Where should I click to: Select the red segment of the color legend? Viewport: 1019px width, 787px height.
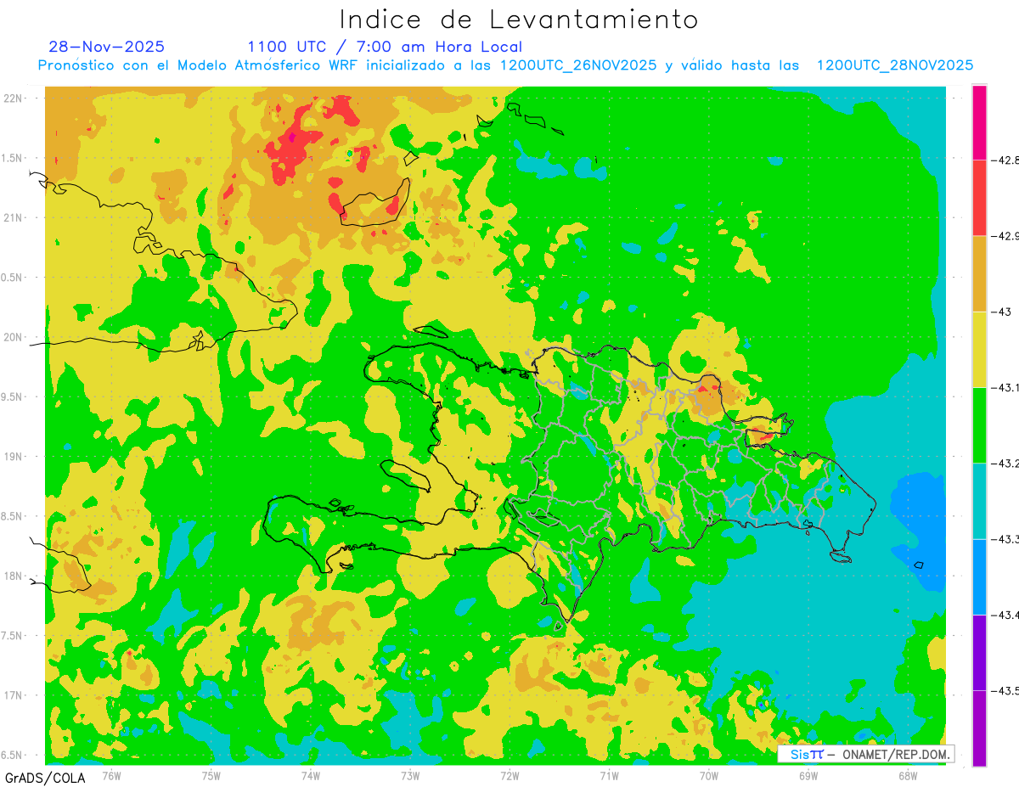point(979,198)
